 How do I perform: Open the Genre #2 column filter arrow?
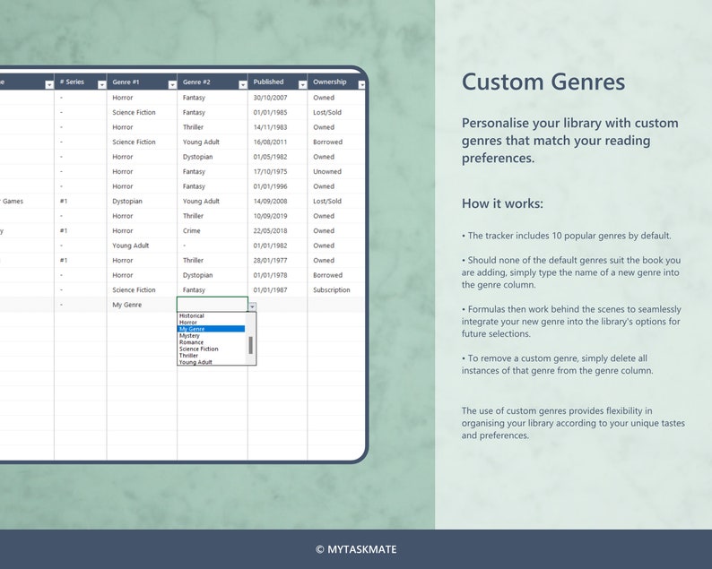click(243, 84)
